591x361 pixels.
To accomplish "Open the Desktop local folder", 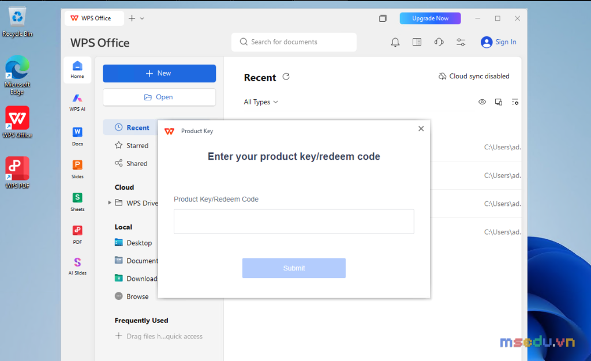I will click(133, 243).
